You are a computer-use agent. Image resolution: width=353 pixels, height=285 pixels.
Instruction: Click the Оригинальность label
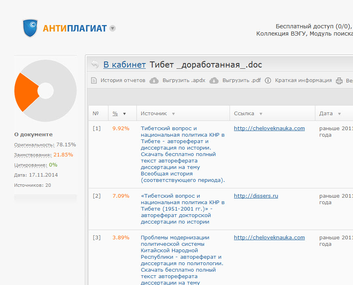click(34, 145)
